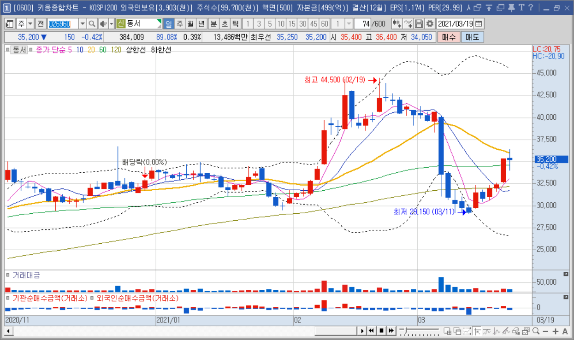Viewport: 574px width, 340px height.
Task: Toggle the 일 (daily) period button
Action: point(169,23)
